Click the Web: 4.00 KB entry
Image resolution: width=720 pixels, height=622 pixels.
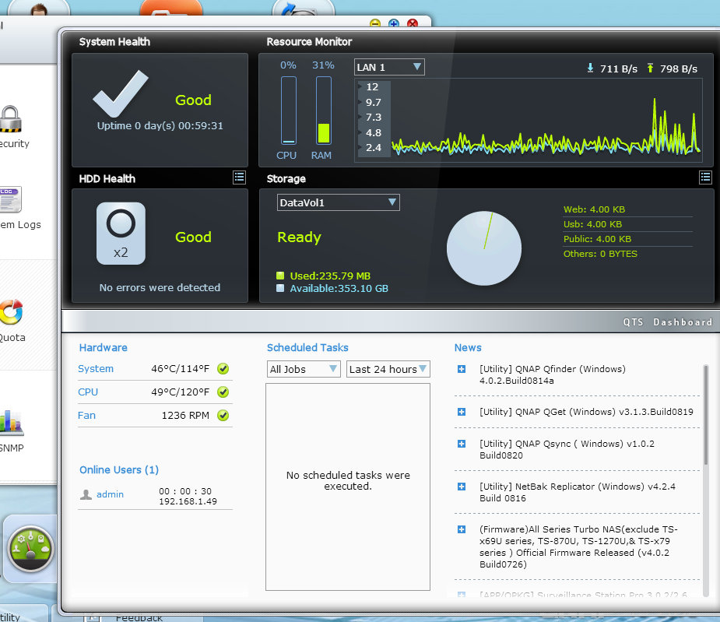click(x=594, y=209)
